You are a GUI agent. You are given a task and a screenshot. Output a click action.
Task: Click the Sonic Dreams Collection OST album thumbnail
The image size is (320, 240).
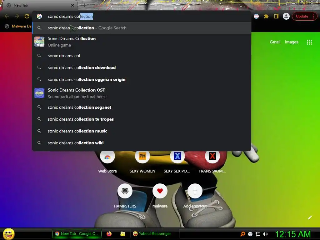pos(39,93)
